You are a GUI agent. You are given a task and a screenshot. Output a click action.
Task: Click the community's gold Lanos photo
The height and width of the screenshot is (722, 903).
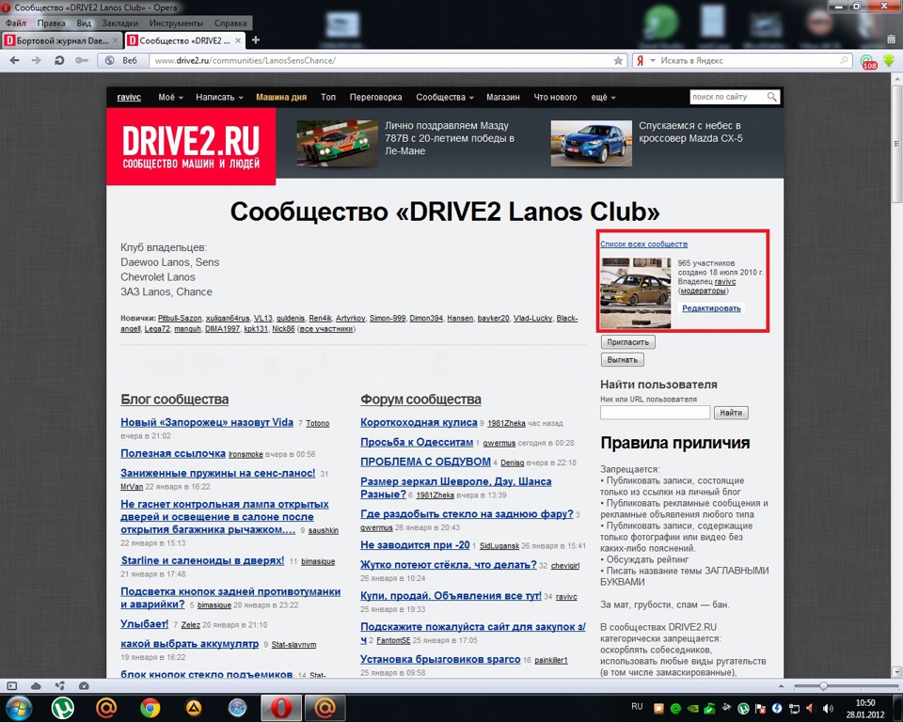pyautogui.click(x=635, y=293)
